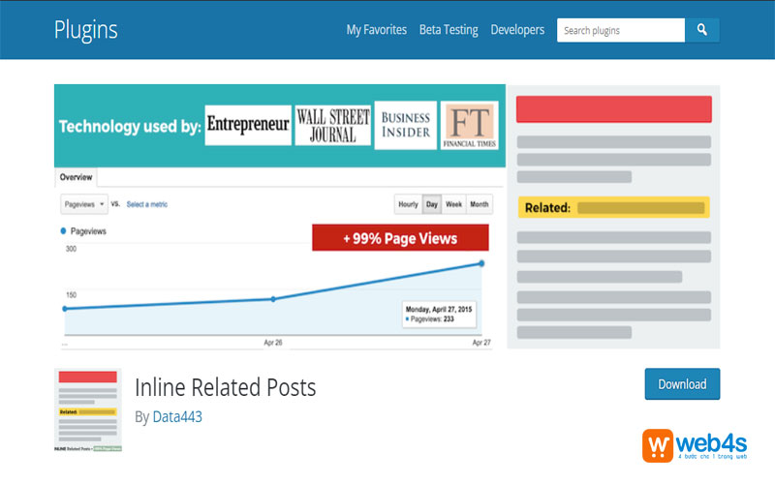The width and height of the screenshot is (775, 484).
Task: Select the Day time range
Action: pos(432,204)
